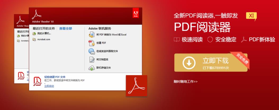
Task: Click the document signing pen icon
Action: tap(92, 59)
